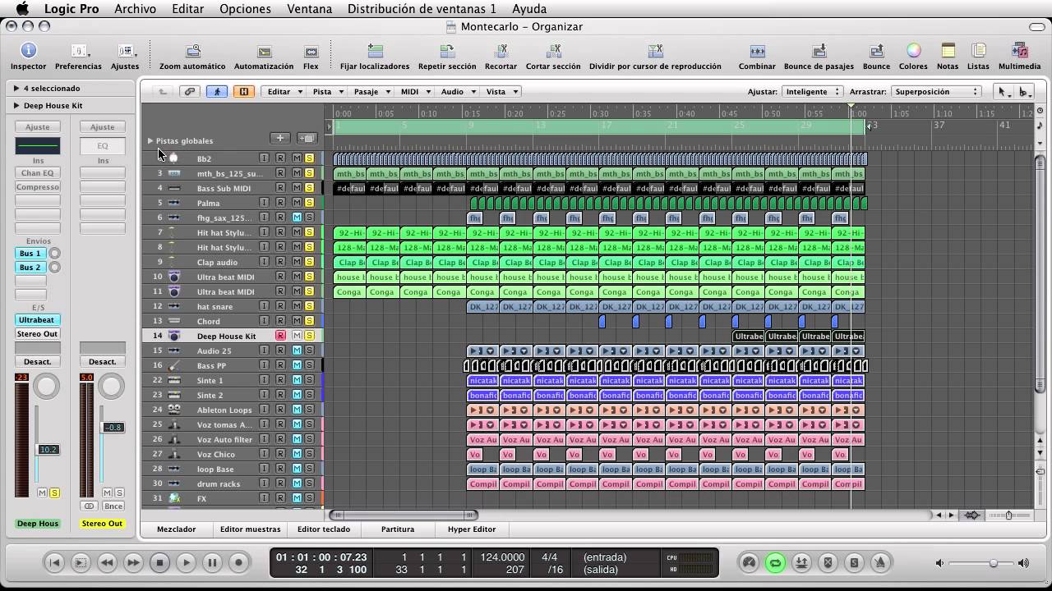1052x591 pixels.
Task: Click the Chan EQ insert slot
Action: tap(37, 173)
